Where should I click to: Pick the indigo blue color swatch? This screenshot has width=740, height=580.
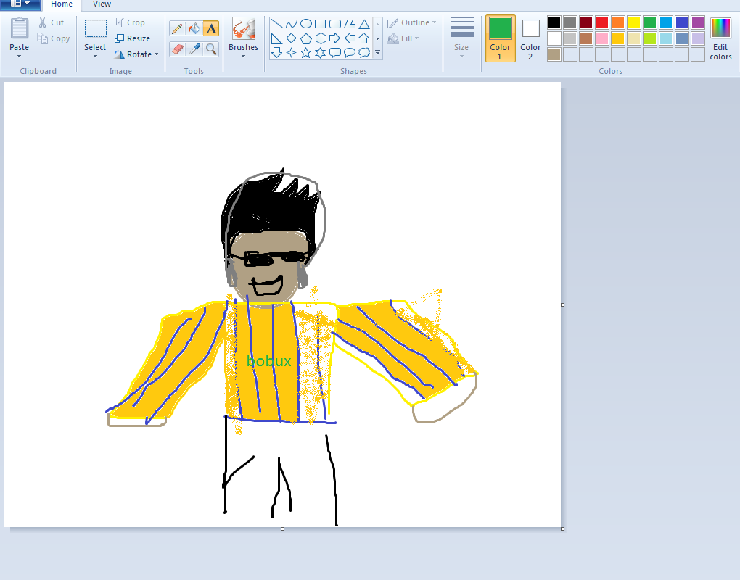tap(682, 22)
